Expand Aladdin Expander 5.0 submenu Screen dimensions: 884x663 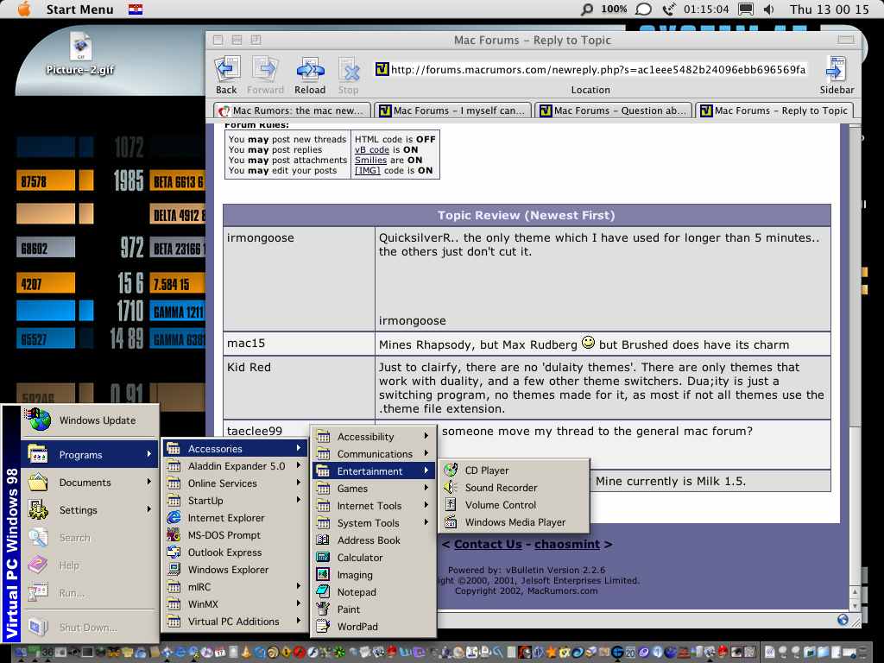point(235,466)
